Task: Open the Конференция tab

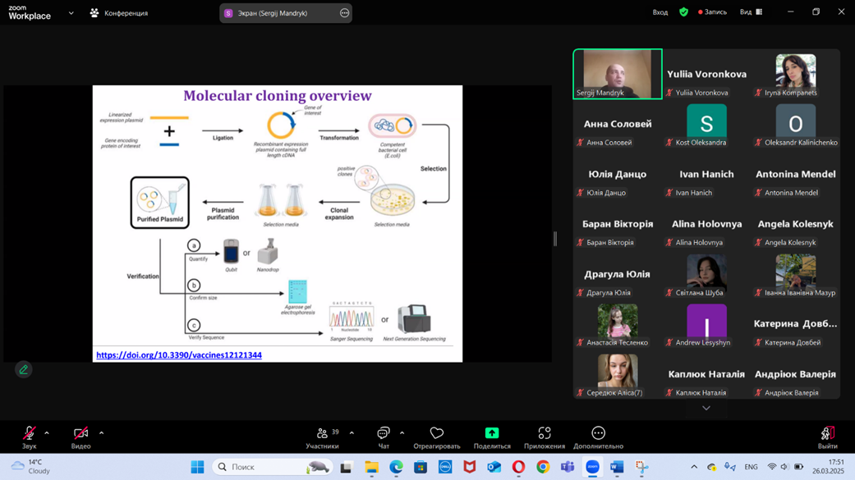Action: pos(120,13)
